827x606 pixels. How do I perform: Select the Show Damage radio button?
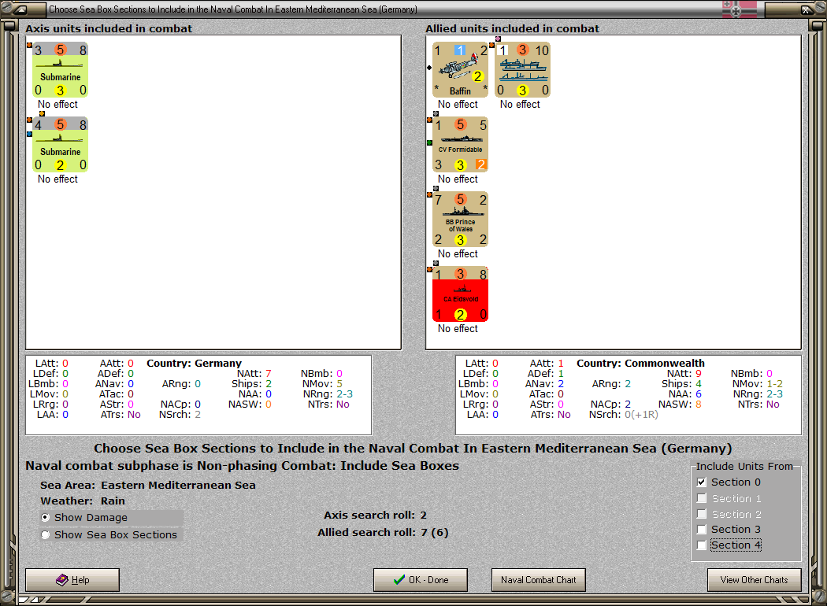[46, 518]
